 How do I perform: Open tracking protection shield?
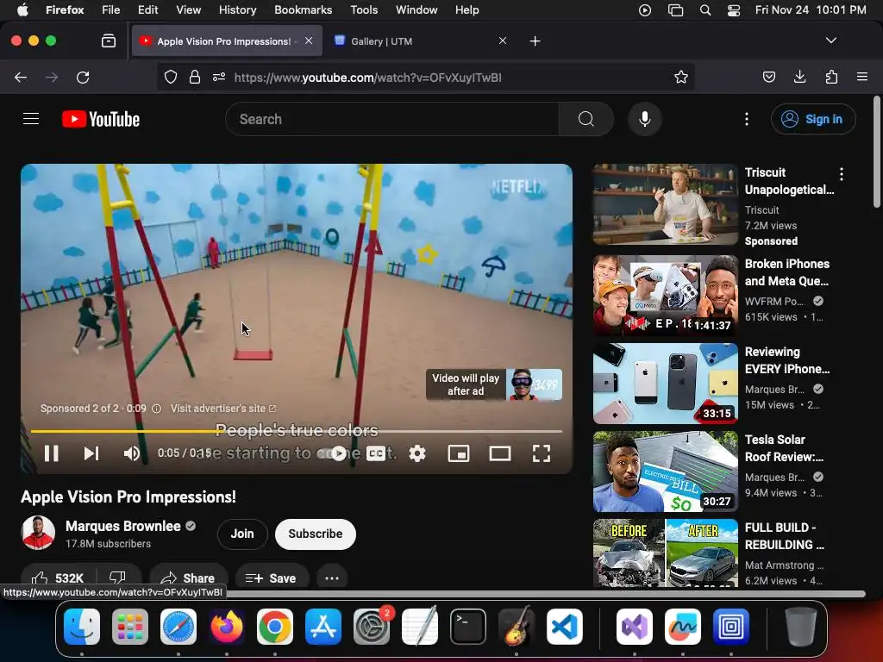171,77
